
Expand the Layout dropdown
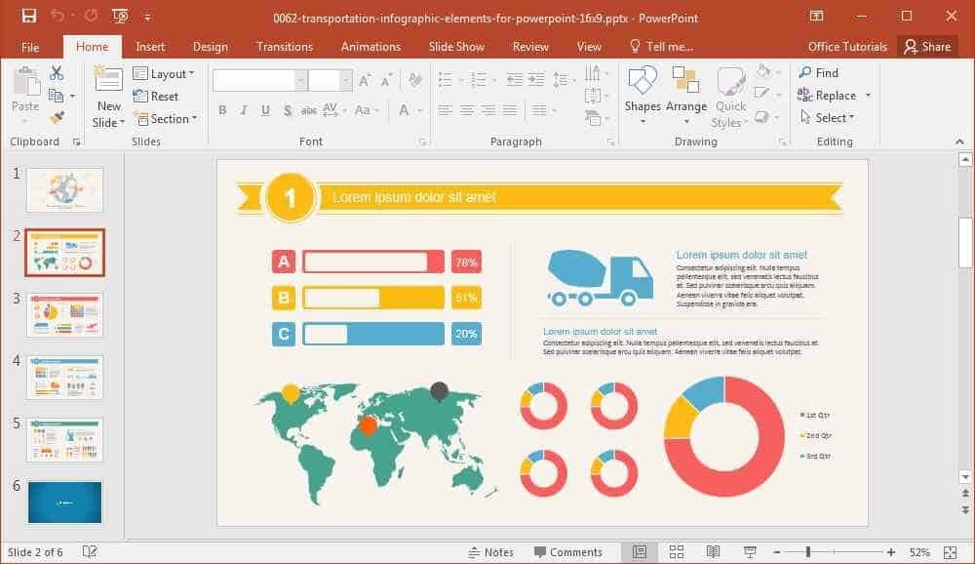164,73
